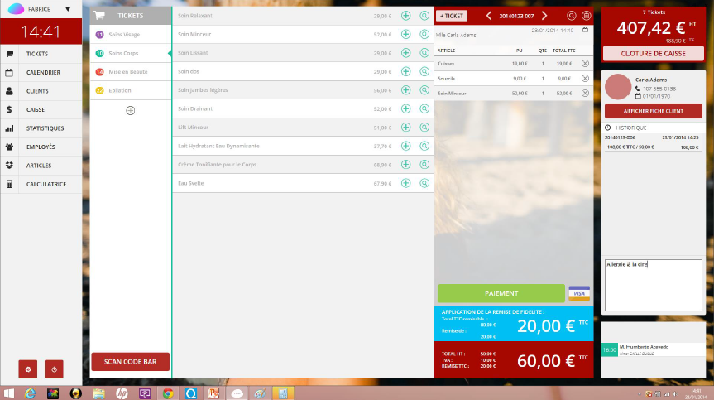
Task: Select the Soins Visage category
Action: (x=125, y=35)
